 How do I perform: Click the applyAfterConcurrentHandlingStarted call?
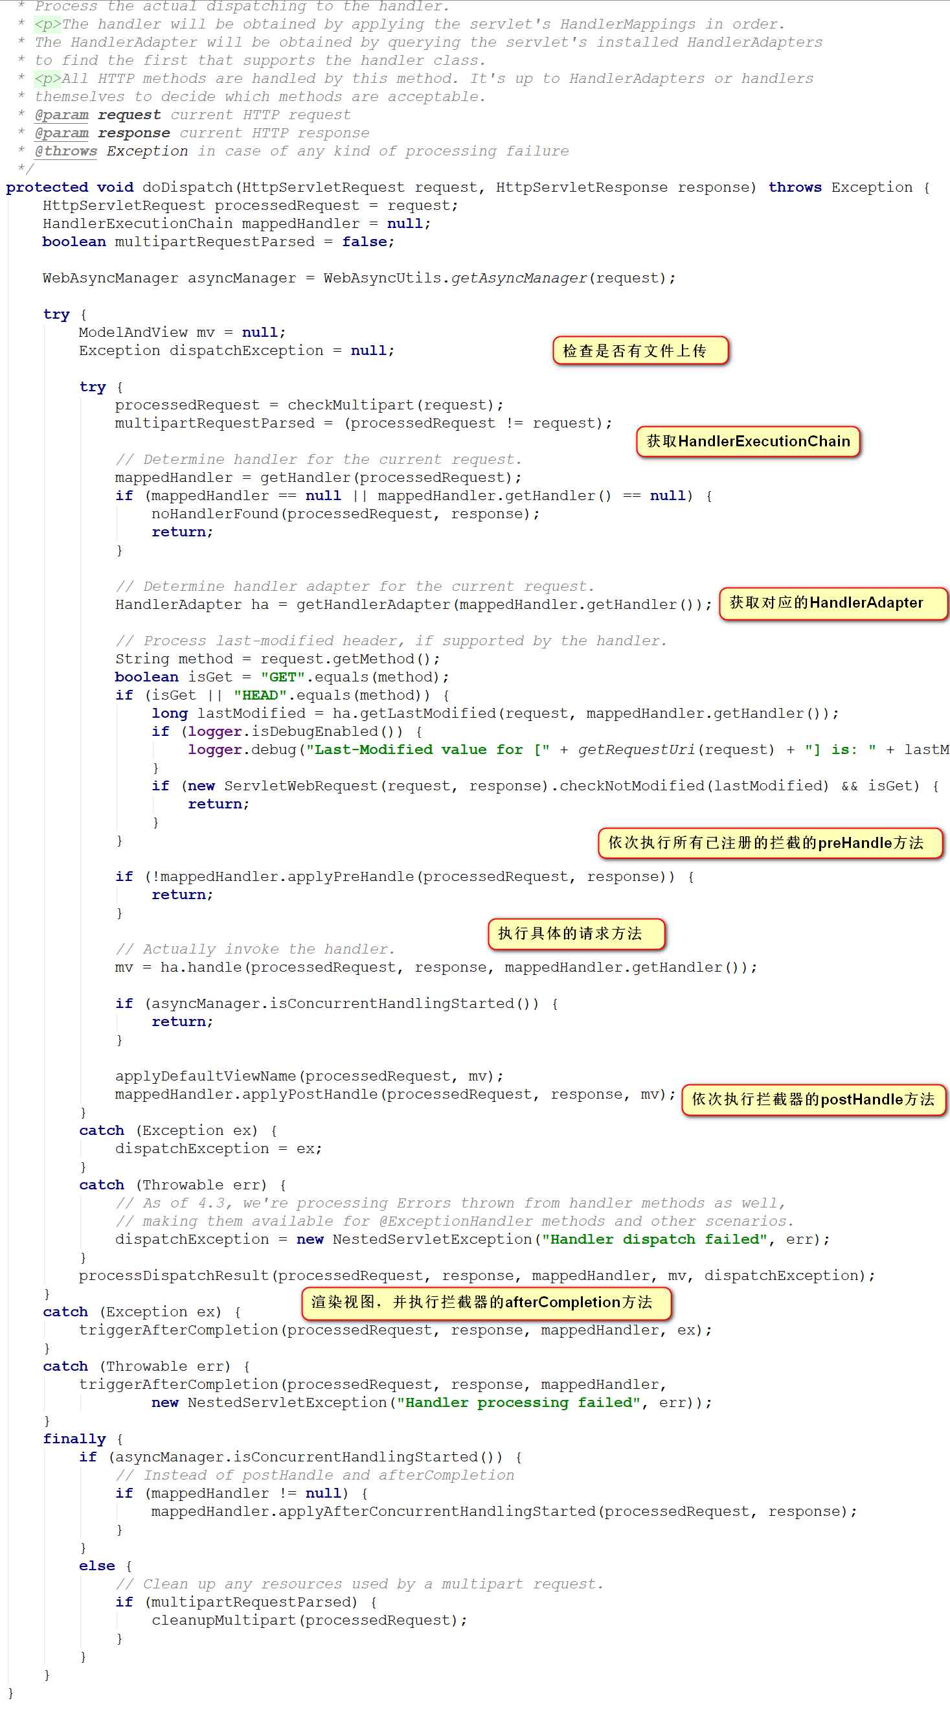[436, 1510]
